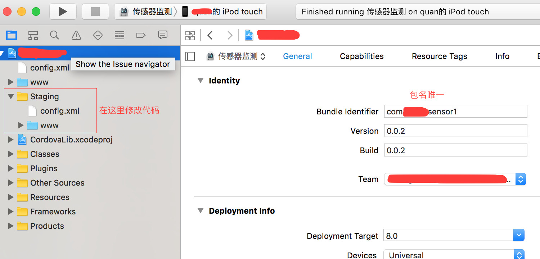Image resolution: width=540 pixels, height=259 pixels.
Task: Show the Debug navigator icon
Action: point(119,35)
